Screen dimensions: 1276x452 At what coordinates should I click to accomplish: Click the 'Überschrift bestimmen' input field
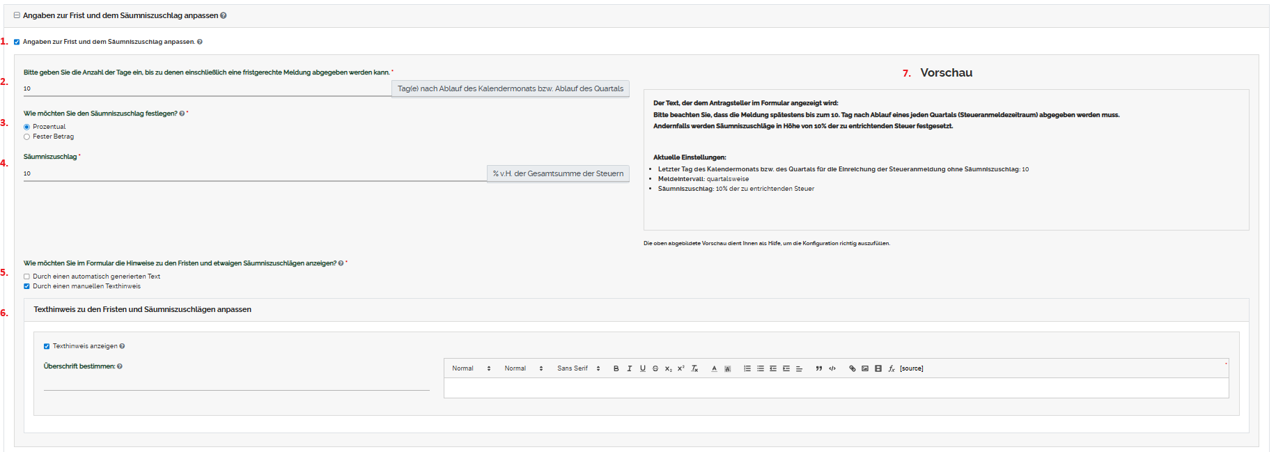(x=236, y=382)
